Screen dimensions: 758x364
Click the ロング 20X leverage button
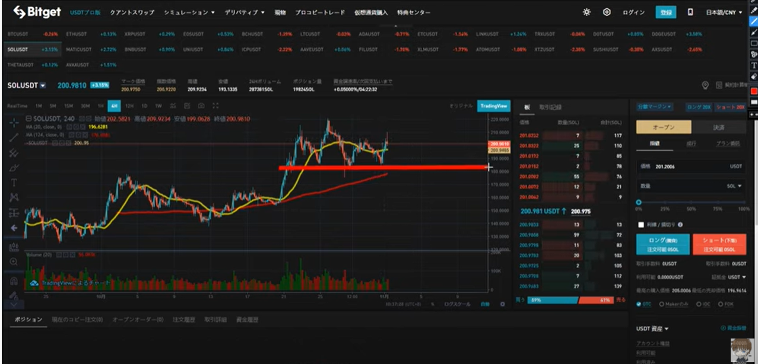(697, 107)
